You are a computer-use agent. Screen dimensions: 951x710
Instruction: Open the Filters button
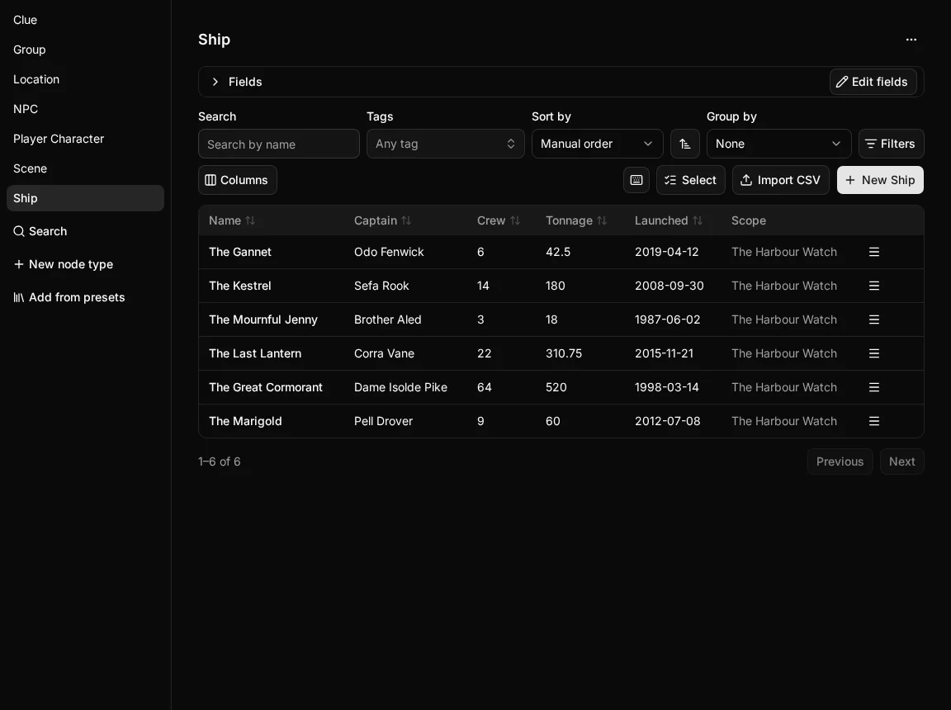[891, 144]
